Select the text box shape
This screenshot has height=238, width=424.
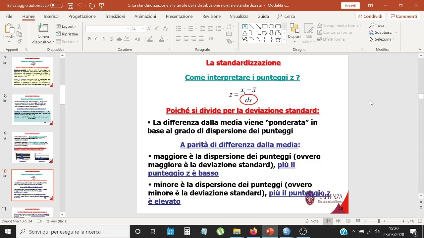pyautogui.click(x=245, y=26)
